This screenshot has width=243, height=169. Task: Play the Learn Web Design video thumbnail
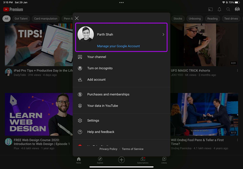[x=38, y=115]
